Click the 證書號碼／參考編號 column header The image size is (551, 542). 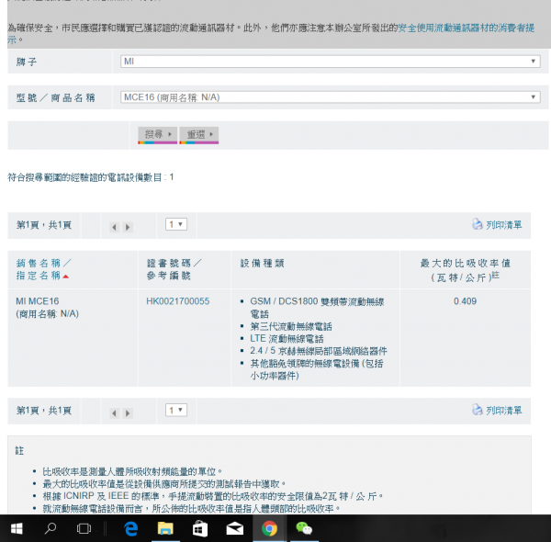coord(174,269)
